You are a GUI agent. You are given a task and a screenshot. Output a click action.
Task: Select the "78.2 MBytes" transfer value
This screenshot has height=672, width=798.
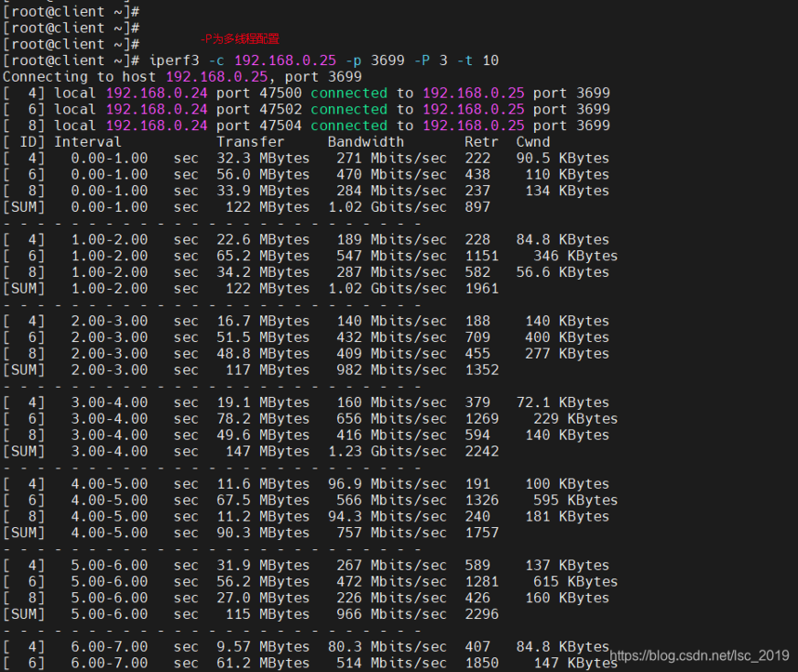263,419
